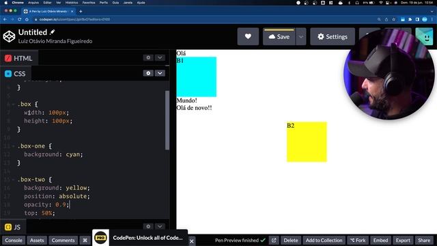437x246 pixels.
Task: Open JS editor settings gear
Action: click(148, 226)
